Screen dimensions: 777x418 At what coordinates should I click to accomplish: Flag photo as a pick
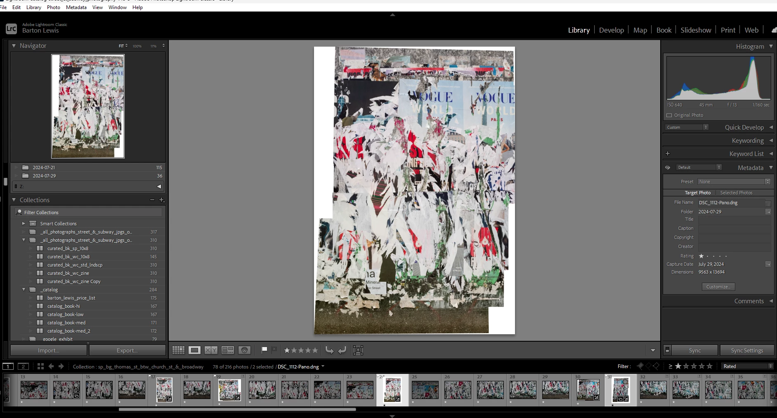click(x=265, y=350)
